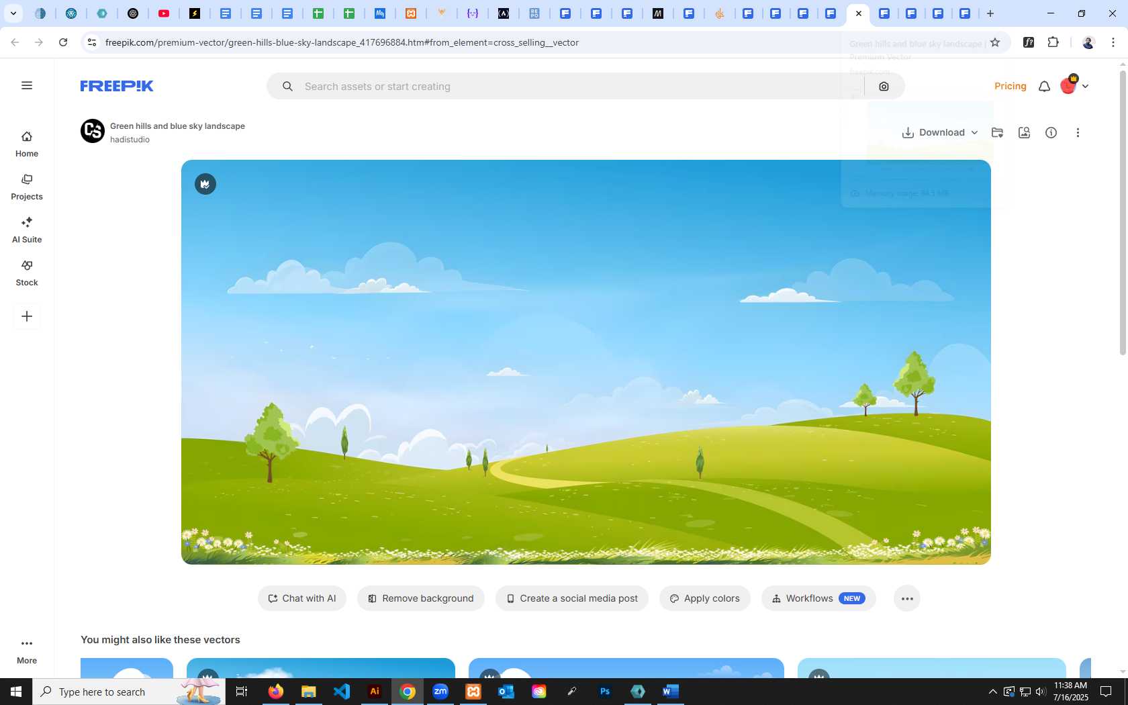Show hidden system tray icons

tap(992, 692)
